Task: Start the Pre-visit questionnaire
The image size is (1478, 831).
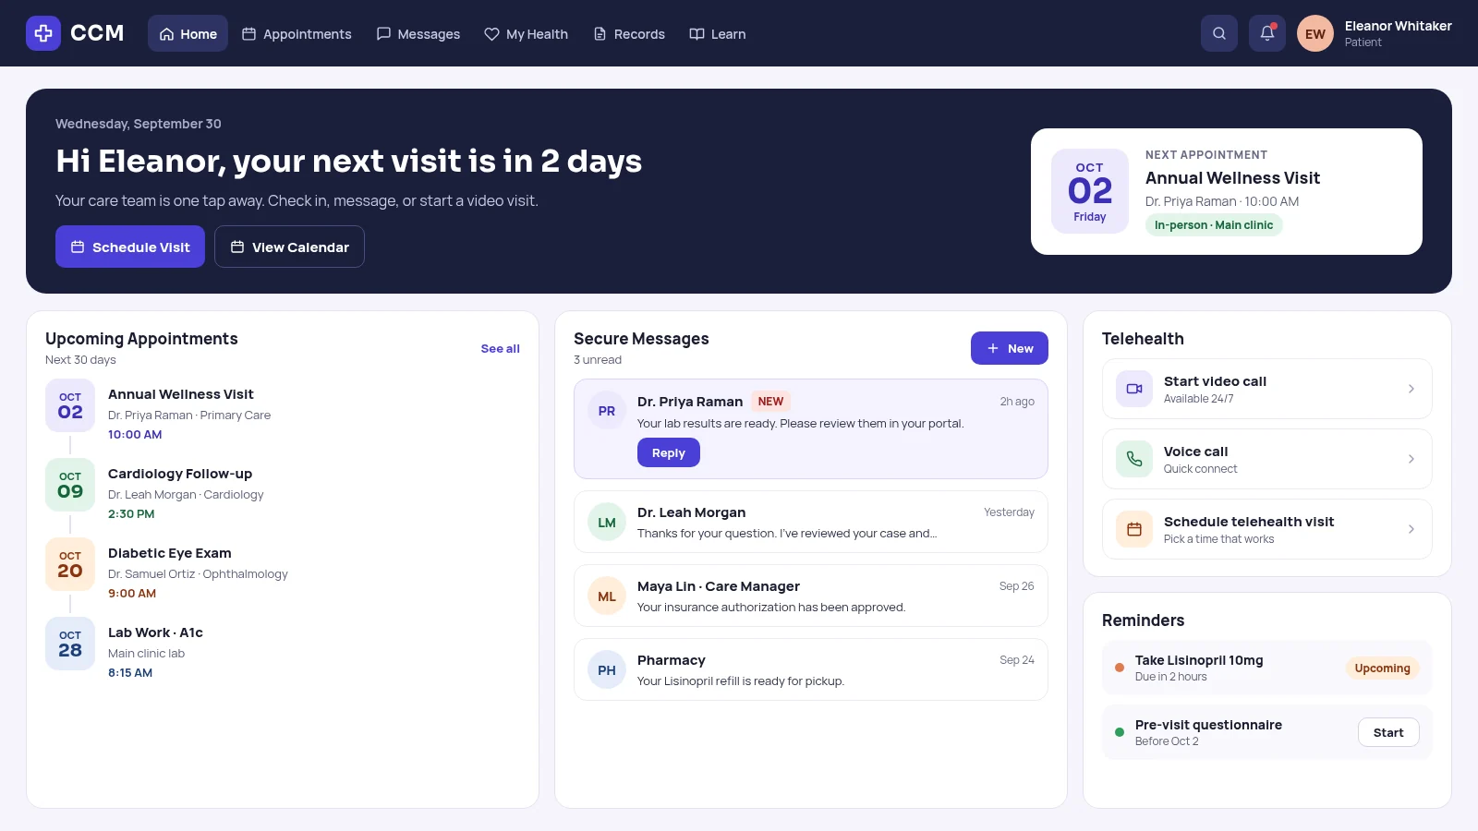Action: click(1388, 732)
